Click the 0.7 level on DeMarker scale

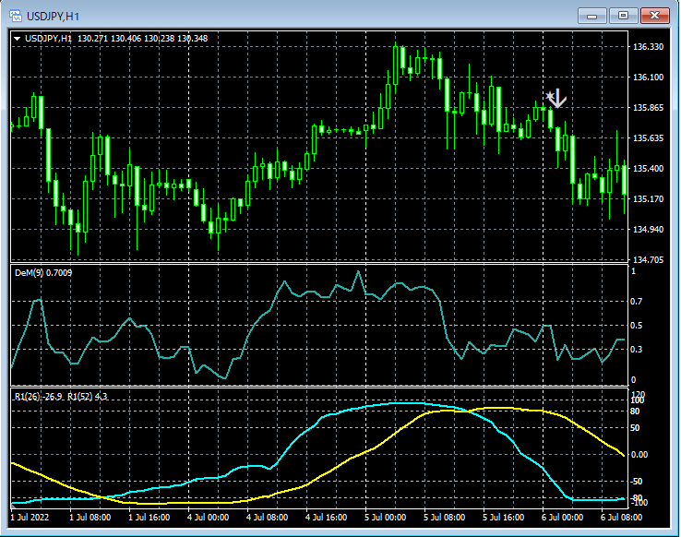[x=635, y=302]
